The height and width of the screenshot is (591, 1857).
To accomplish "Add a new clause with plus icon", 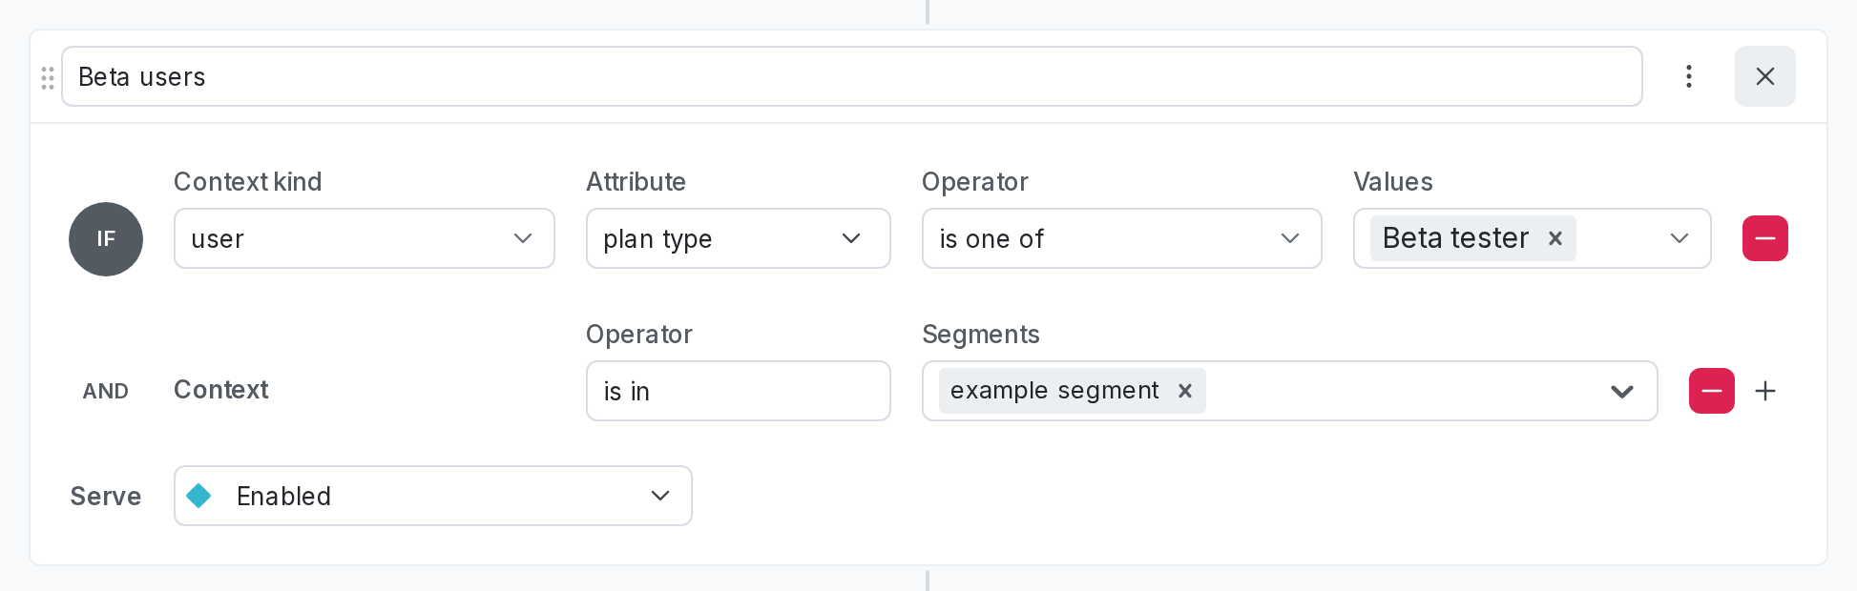I will tap(1765, 391).
